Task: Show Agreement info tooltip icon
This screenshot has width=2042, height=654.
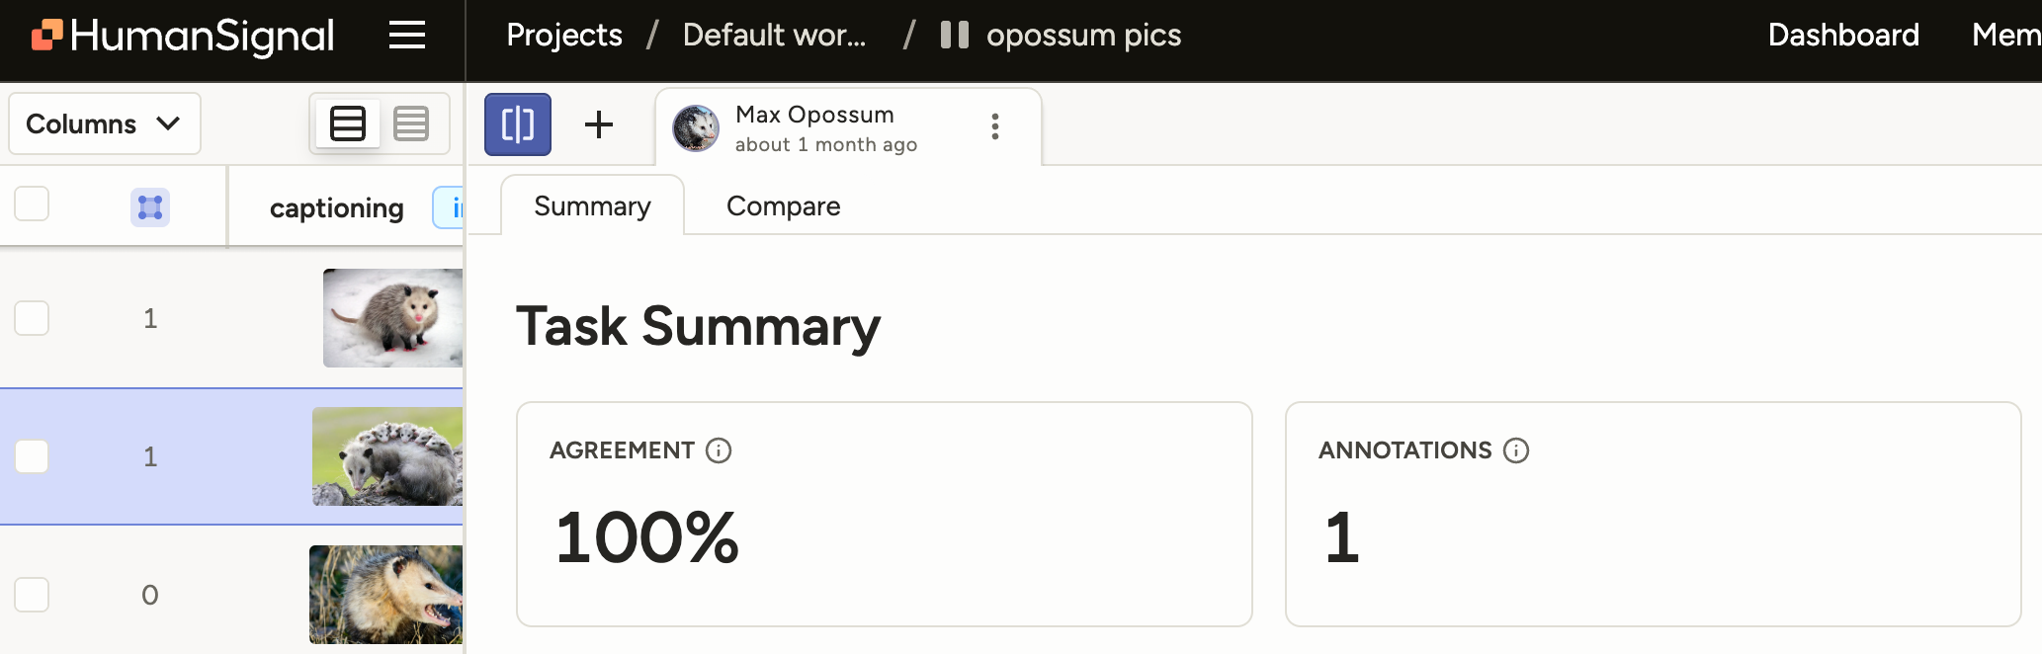Action: point(719,450)
